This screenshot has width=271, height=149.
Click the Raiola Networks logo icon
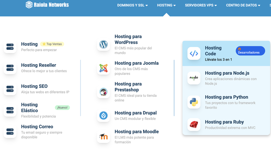pos(29,5)
